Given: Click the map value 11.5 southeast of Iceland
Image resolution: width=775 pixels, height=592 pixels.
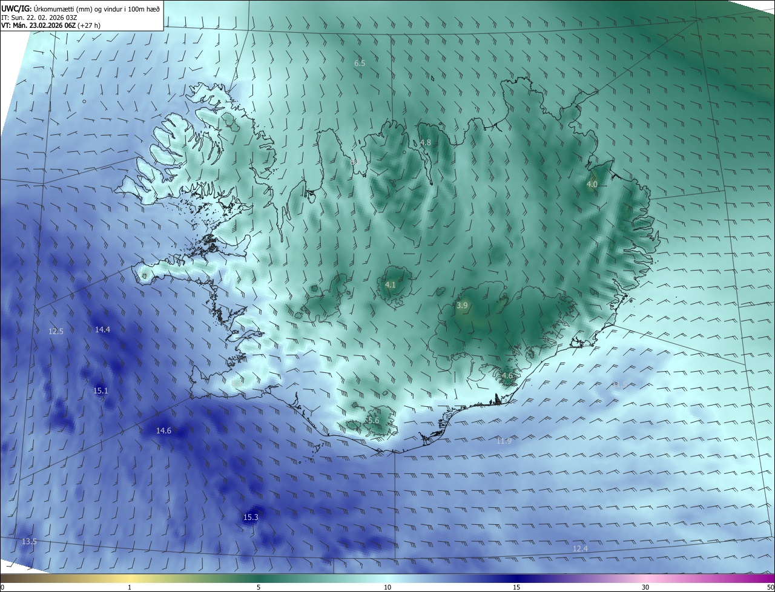Looking at the screenshot, I should pos(619,384).
